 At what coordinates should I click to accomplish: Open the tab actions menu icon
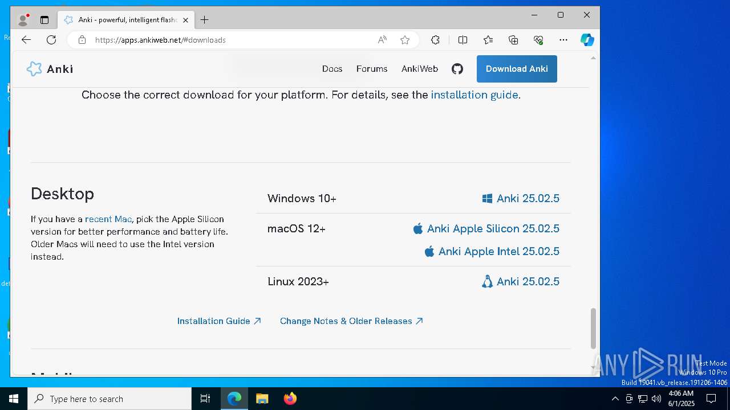(44, 20)
